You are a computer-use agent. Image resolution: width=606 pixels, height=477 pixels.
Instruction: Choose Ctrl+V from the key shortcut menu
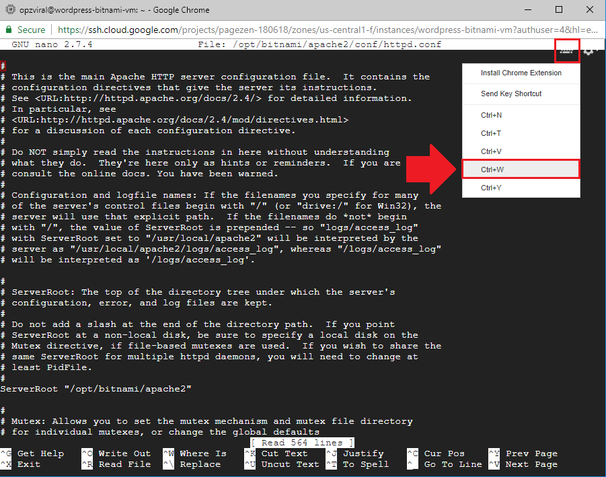pyautogui.click(x=521, y=151)
